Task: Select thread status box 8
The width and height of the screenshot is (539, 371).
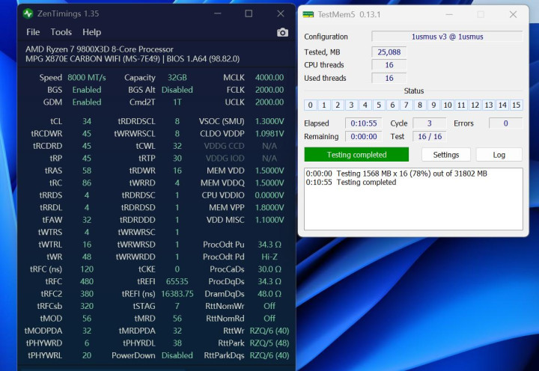Action: [x=421, y=105]
